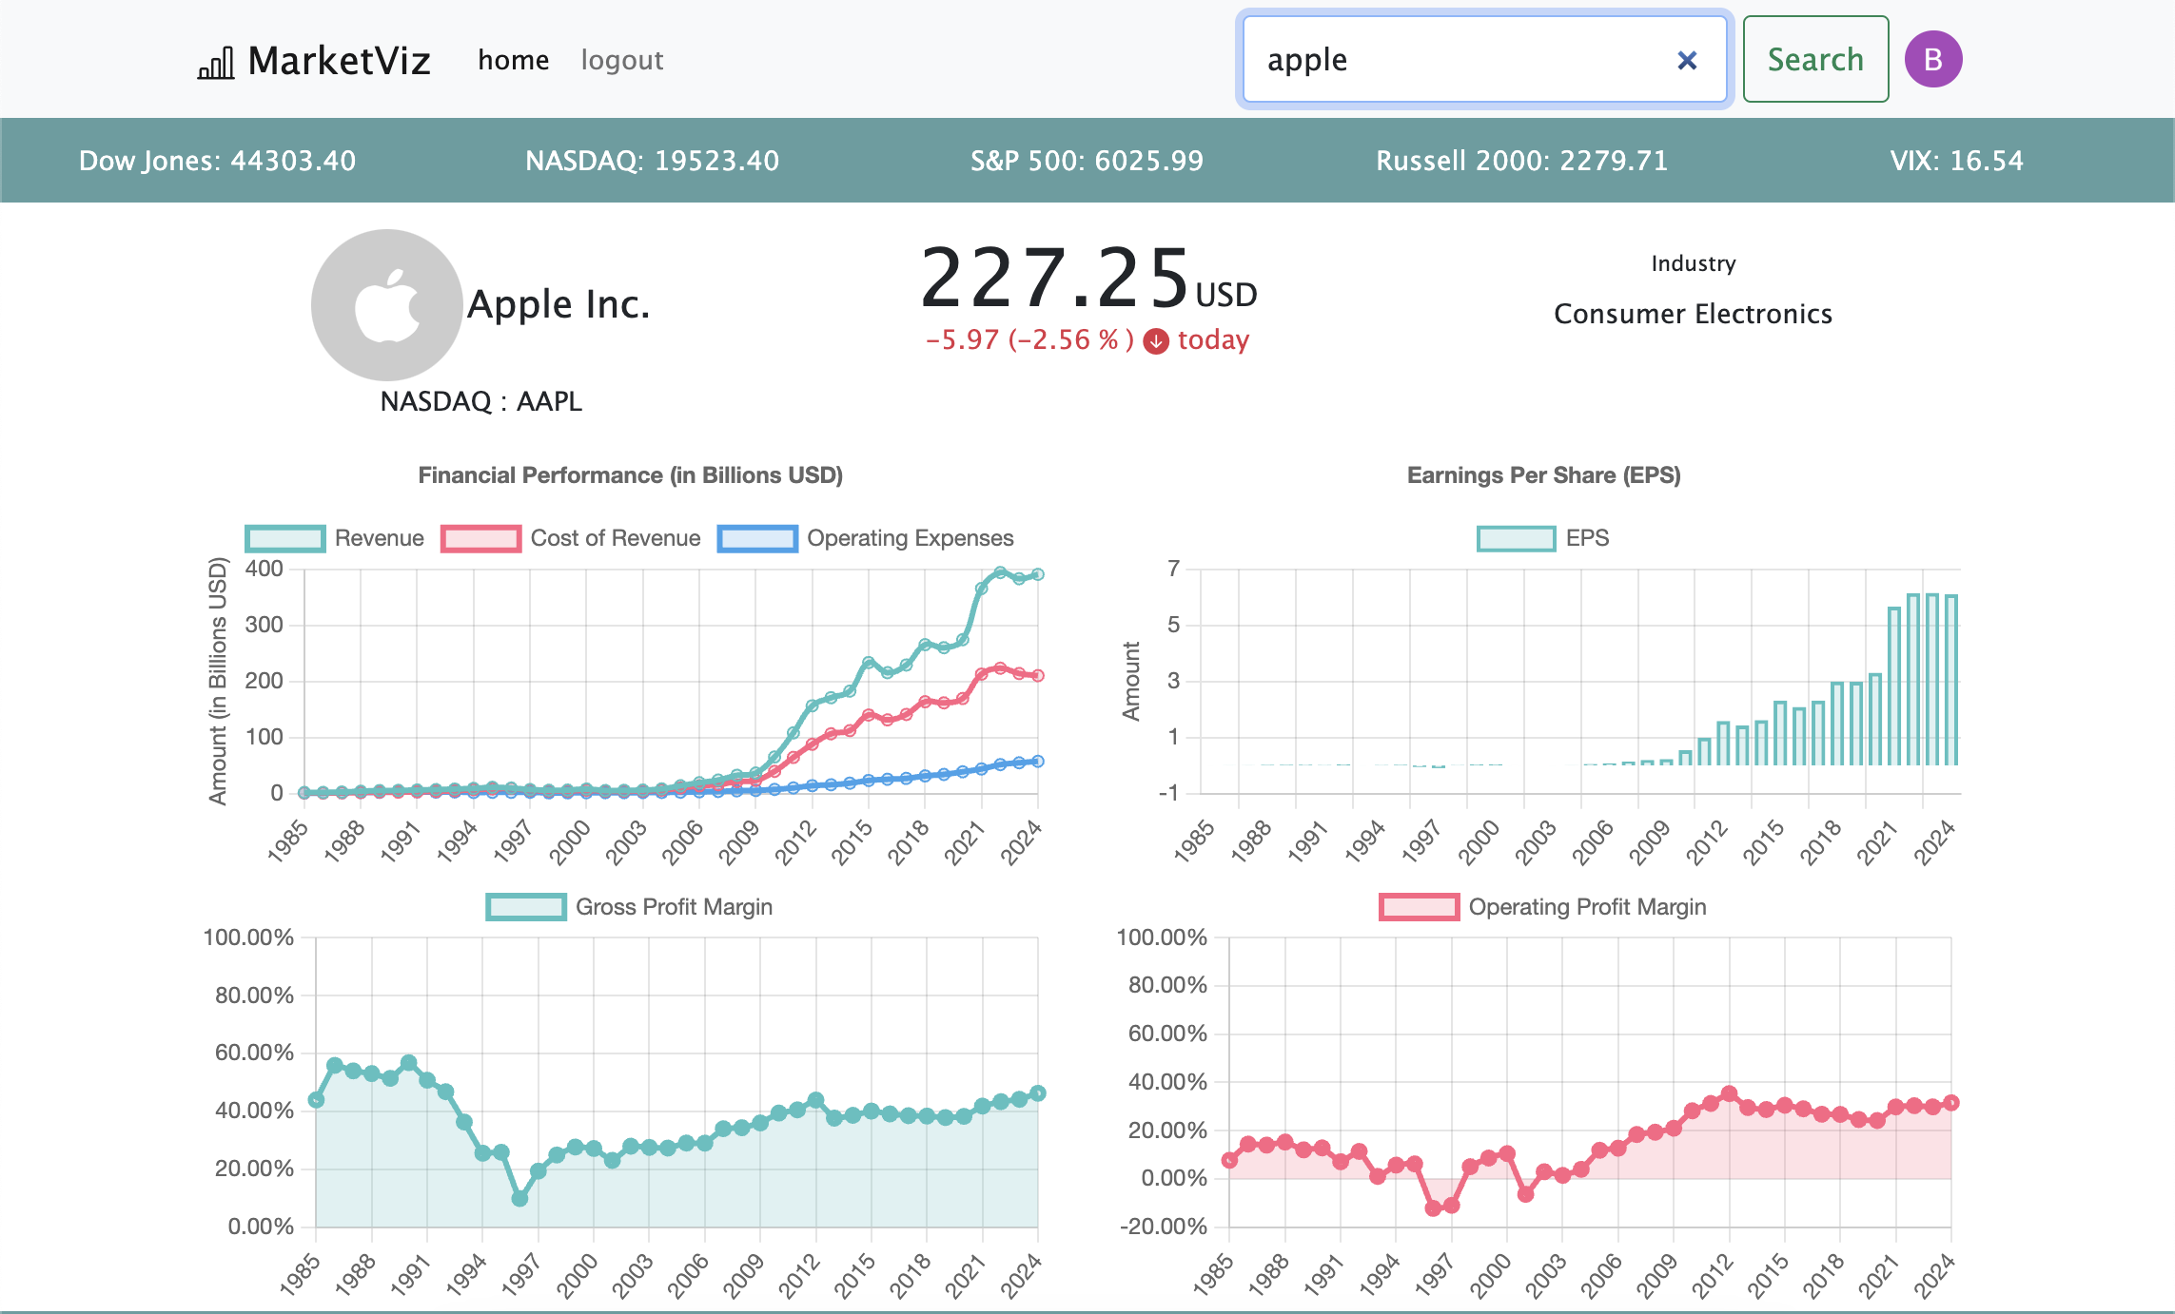Open the purple B user avatar
Viewport: 2175px width, 1314px height.
click(x=1932, y=60)
